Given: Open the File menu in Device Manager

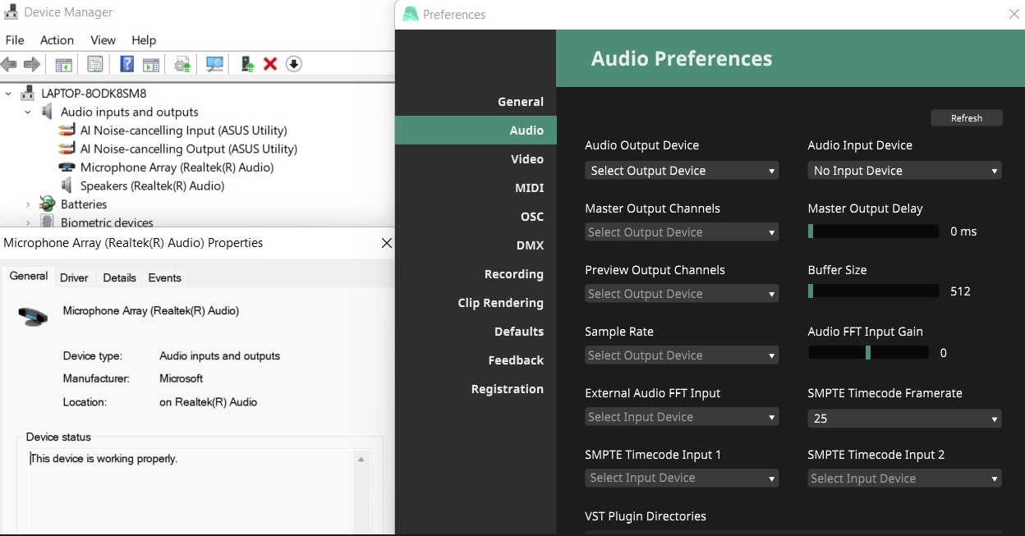Looking at the screenshot, I should click(15, 39).
